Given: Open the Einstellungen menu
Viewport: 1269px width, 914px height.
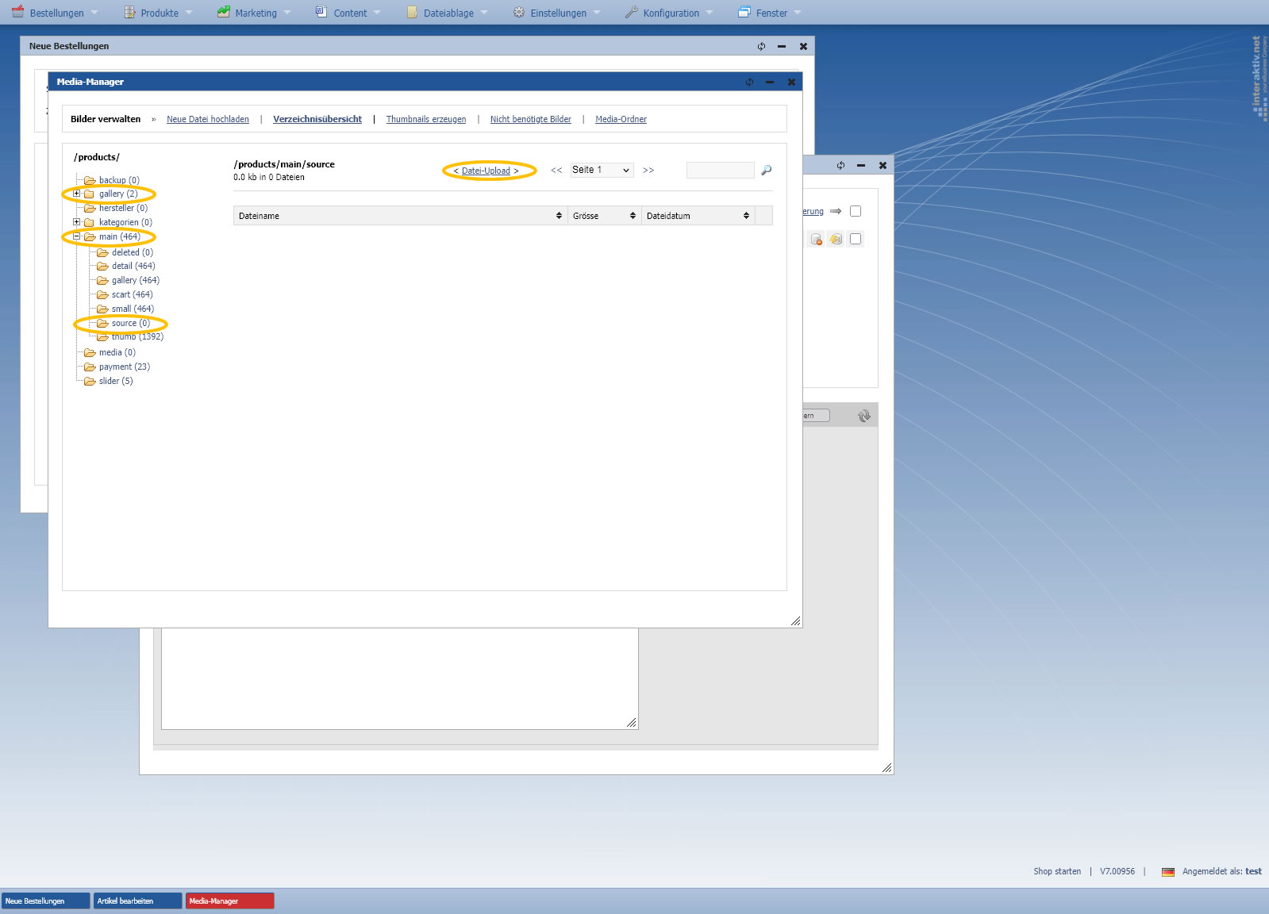Looking at the screenshot, I should (558, 13).
